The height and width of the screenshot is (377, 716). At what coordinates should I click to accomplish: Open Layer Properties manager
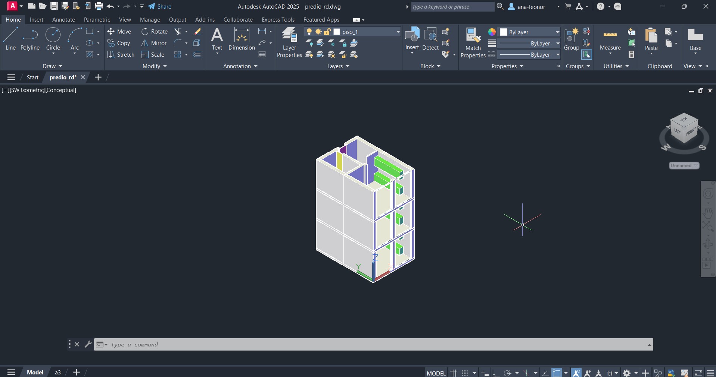[x=289, y=42]
